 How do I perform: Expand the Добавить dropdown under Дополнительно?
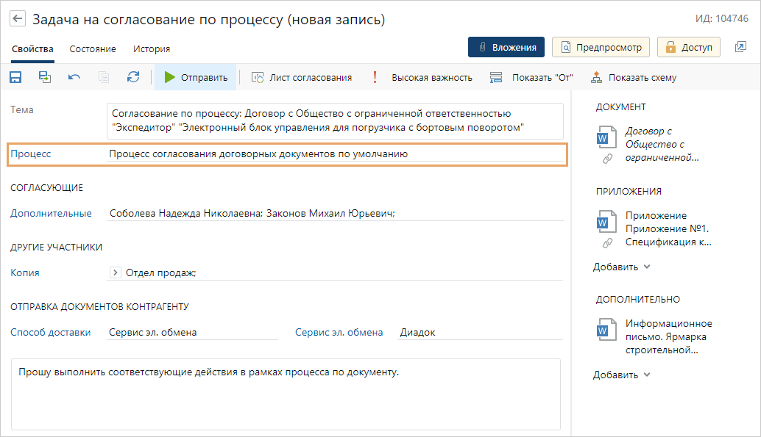click(622, 375)
